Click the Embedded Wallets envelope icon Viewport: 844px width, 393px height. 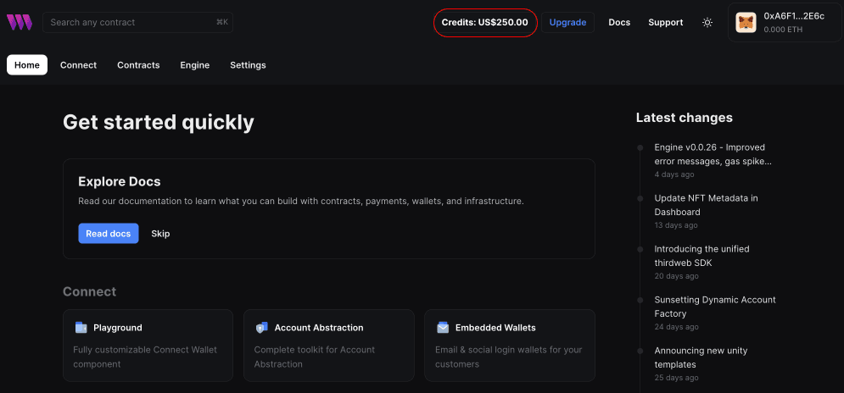[443, 328]
